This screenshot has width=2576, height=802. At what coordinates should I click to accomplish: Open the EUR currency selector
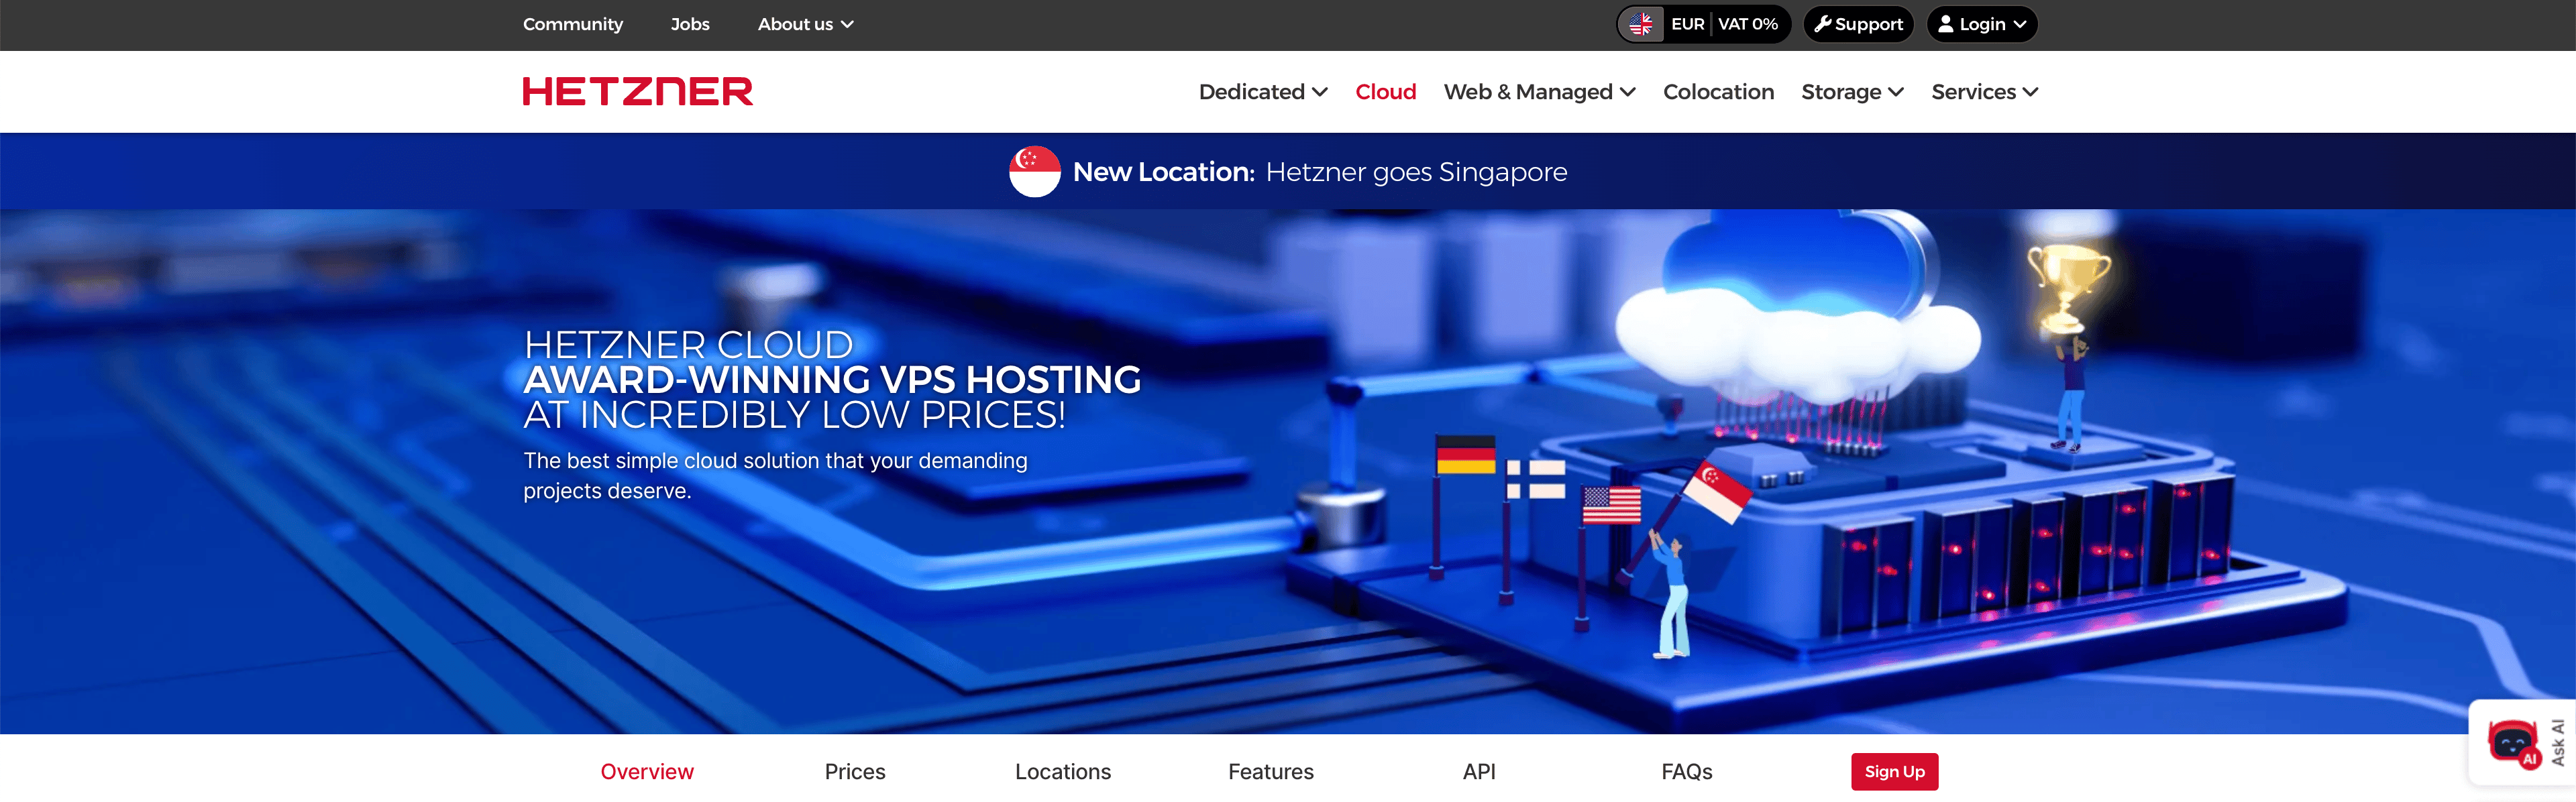click(1687, 24)
